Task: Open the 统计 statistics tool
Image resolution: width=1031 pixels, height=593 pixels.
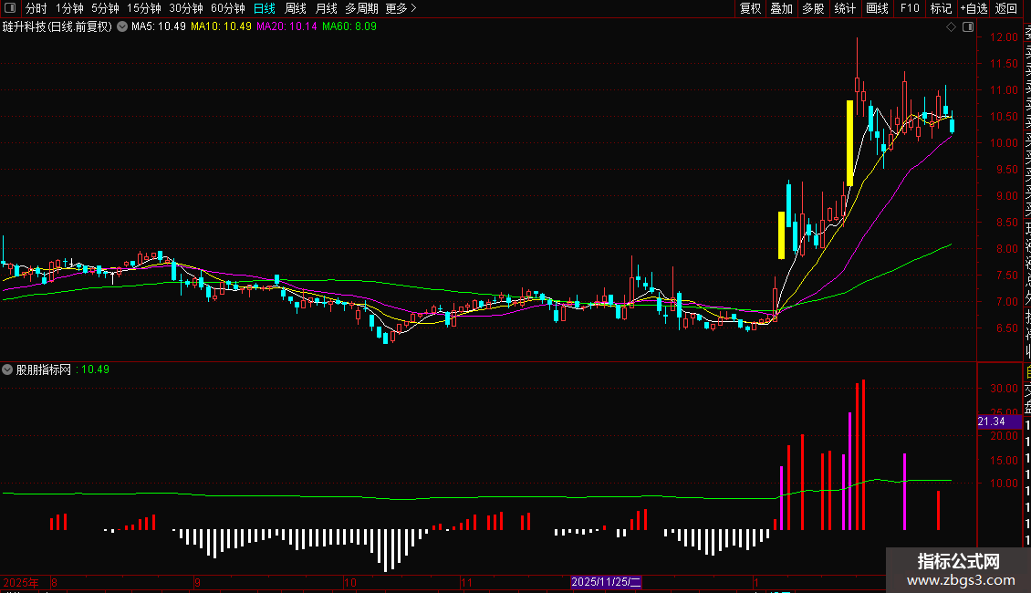Action: click(845, 8)
